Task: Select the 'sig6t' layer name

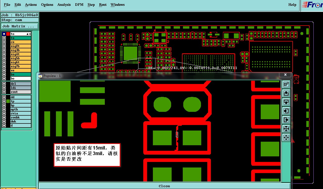Action: point(21,62)
